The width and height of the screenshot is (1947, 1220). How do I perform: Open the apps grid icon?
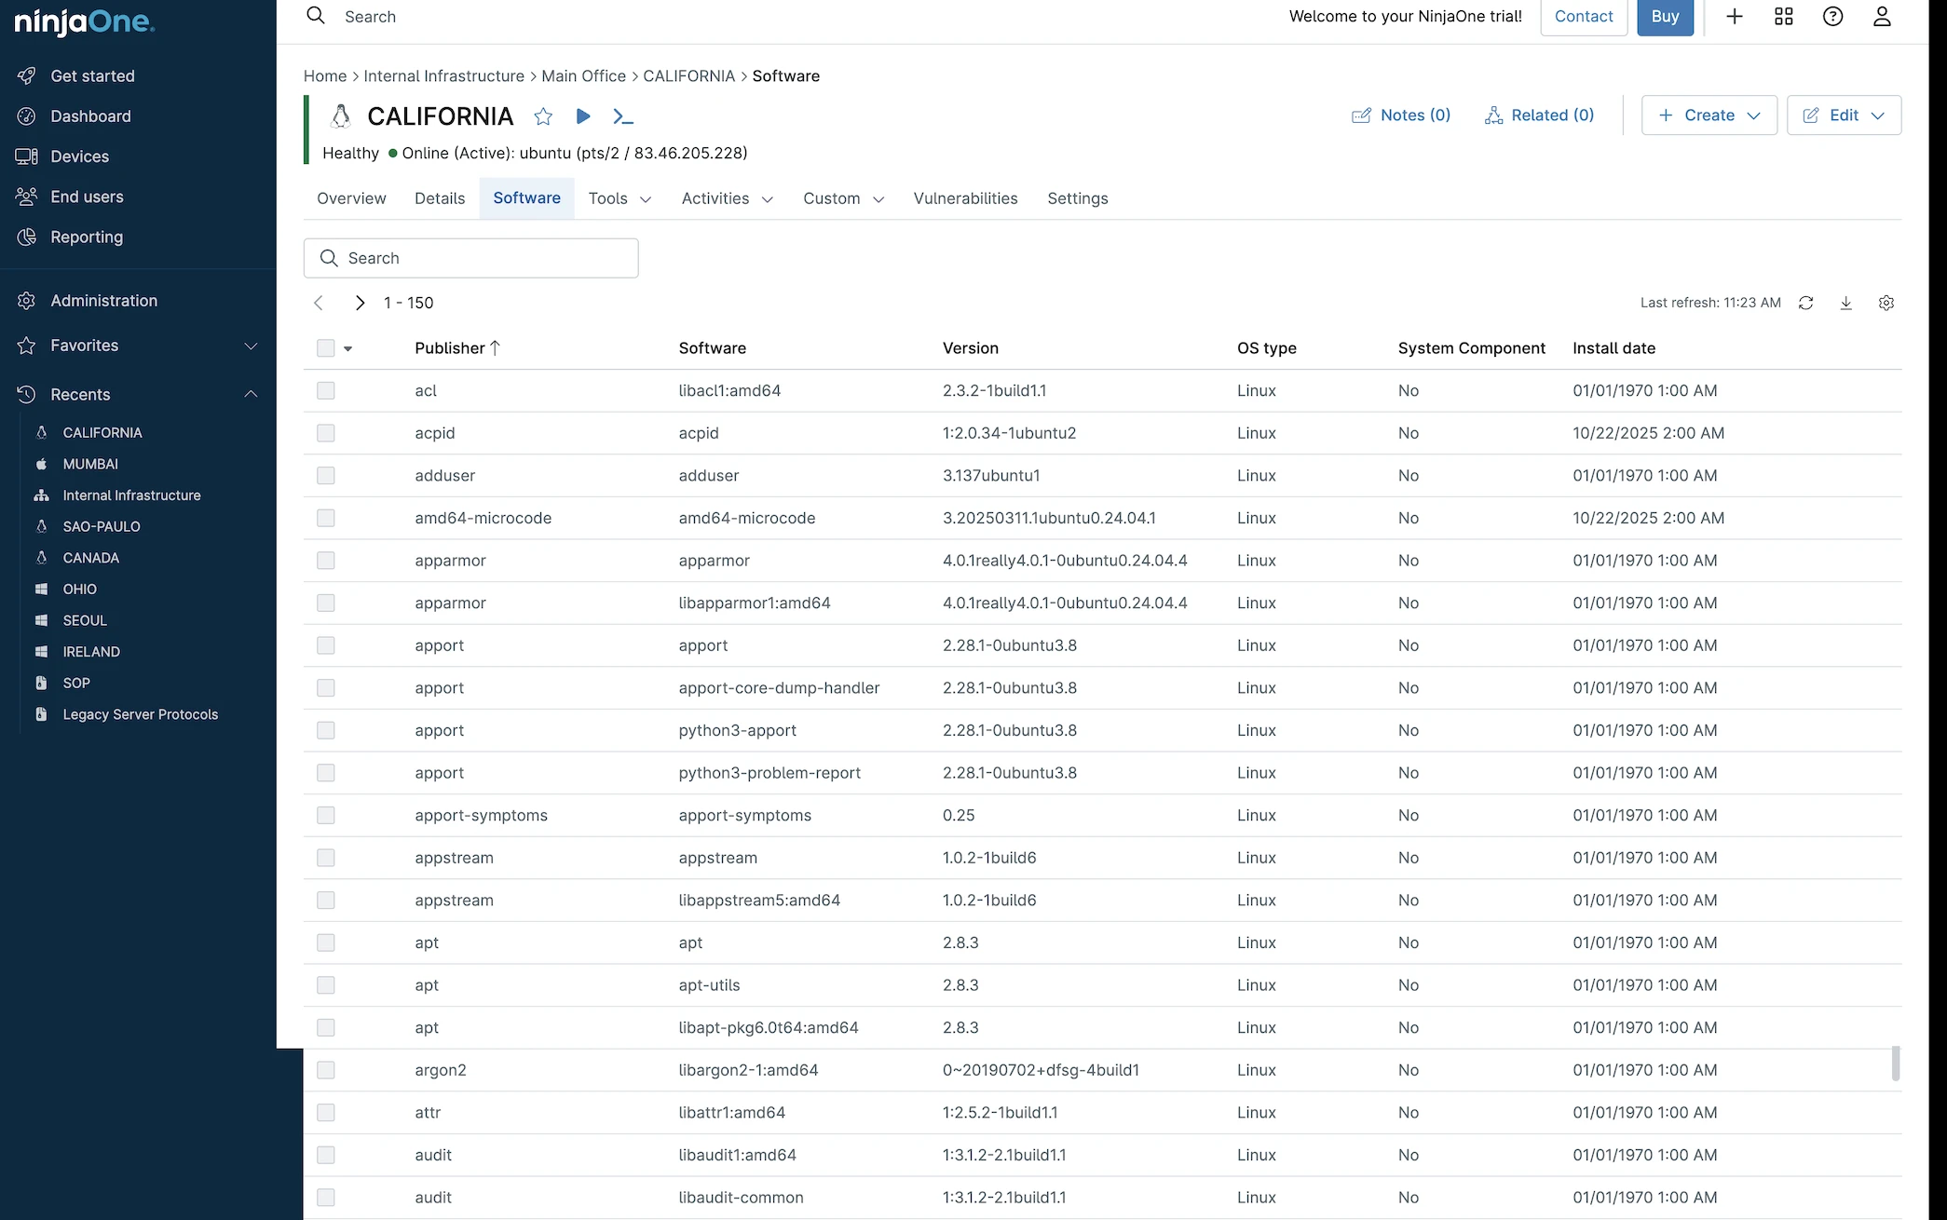(x=1784, y=16)
